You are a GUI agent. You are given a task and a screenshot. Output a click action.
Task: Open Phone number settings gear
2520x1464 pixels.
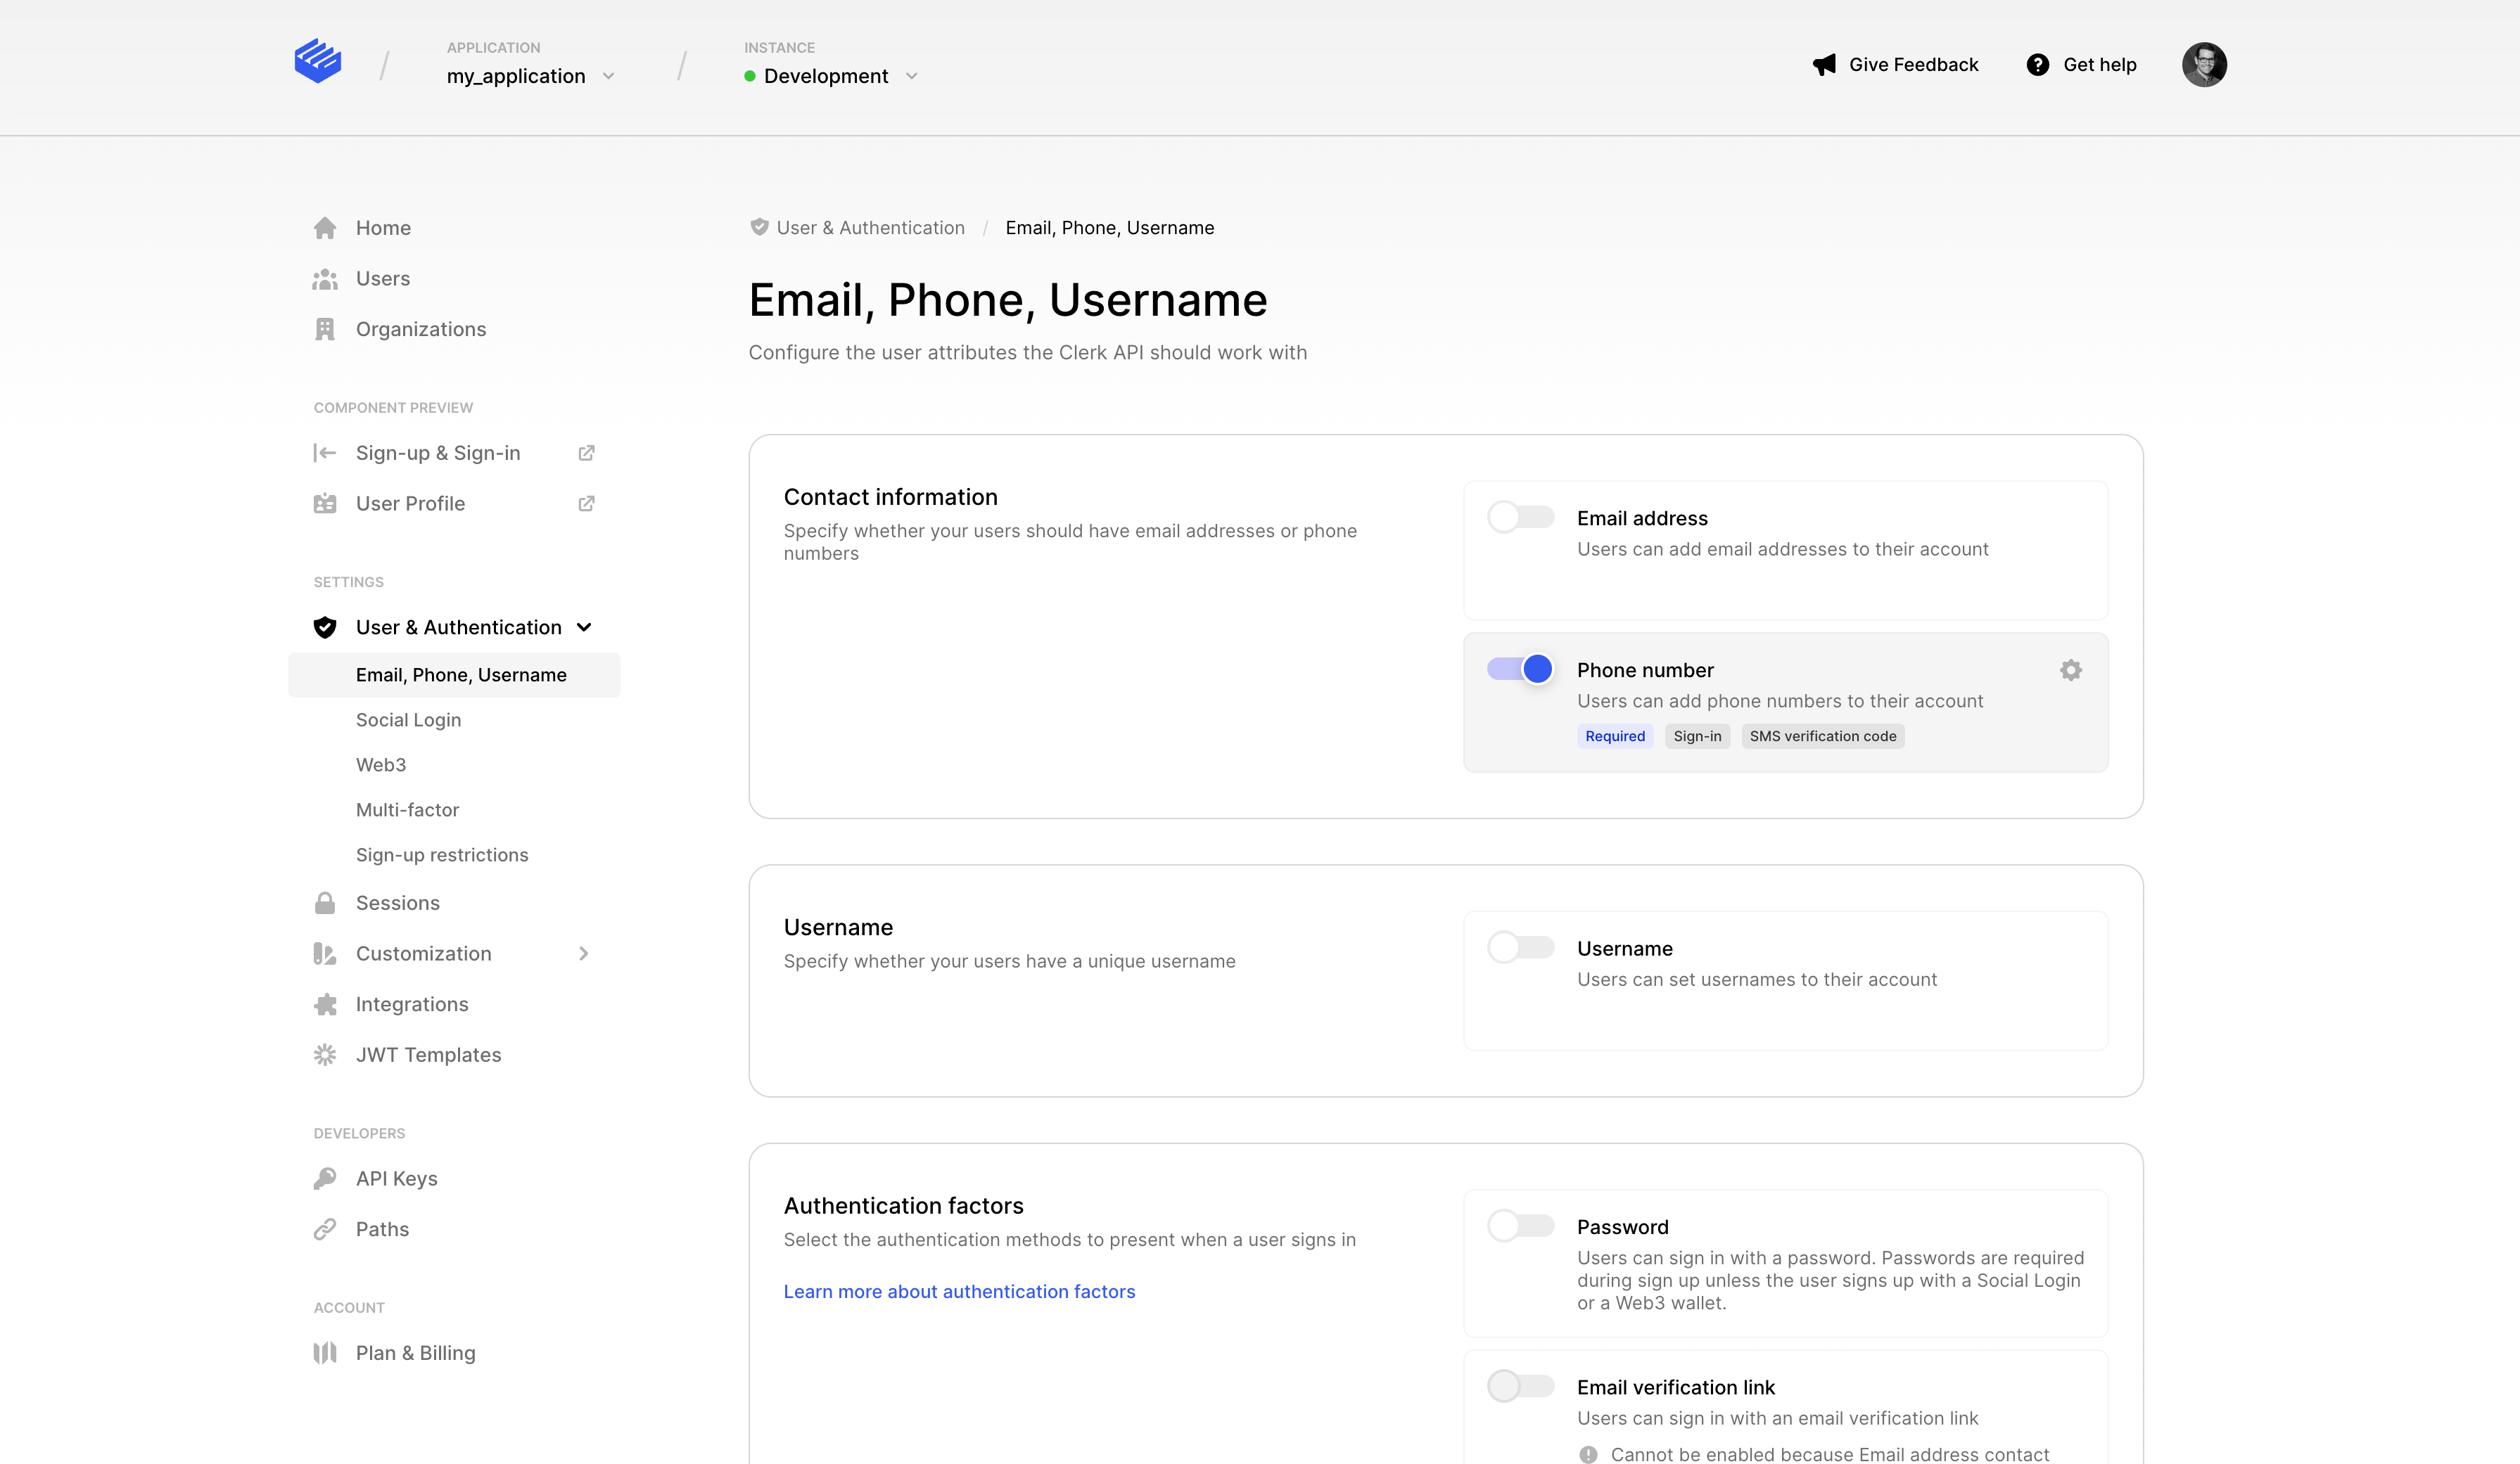click(2070, 669)
